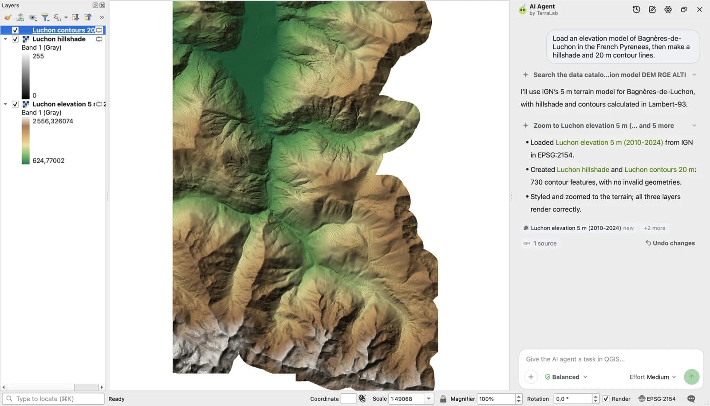
Task: Open dropdown arrow beside expression filter icon
Action: [66, 18]
